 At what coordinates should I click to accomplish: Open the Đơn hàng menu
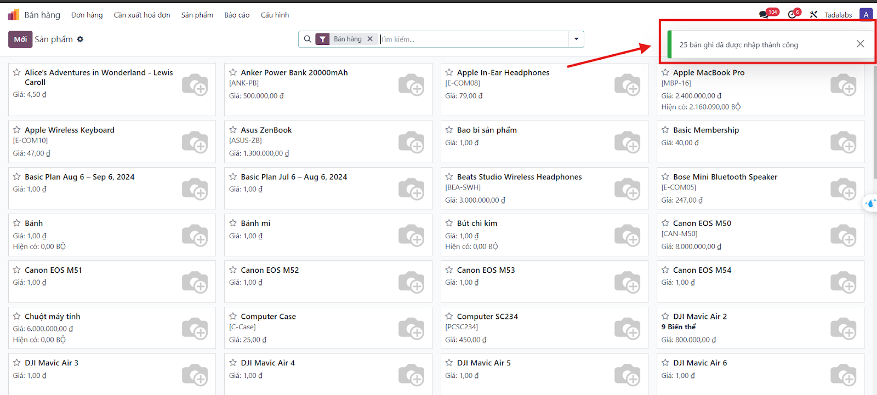click(87, 15)
